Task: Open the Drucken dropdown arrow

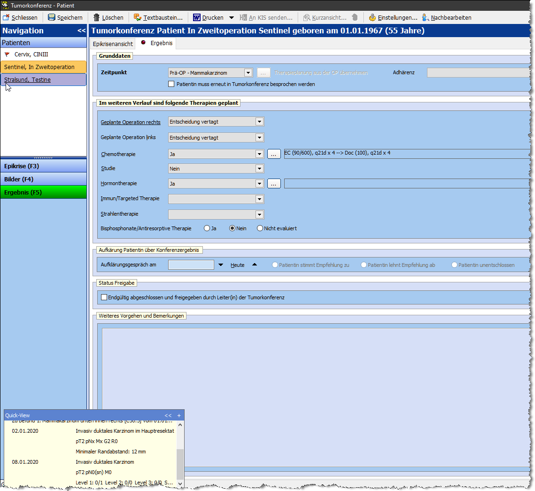Action: point(232,17)
